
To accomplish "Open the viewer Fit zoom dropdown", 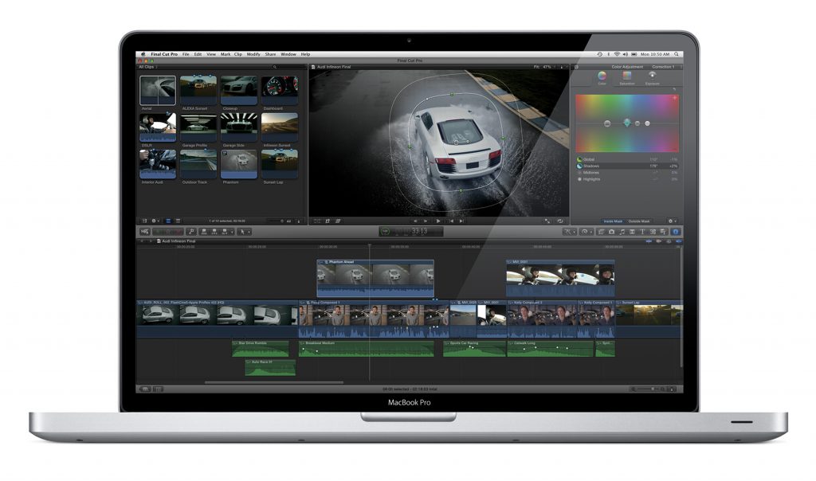I will [x=543, y=67].
